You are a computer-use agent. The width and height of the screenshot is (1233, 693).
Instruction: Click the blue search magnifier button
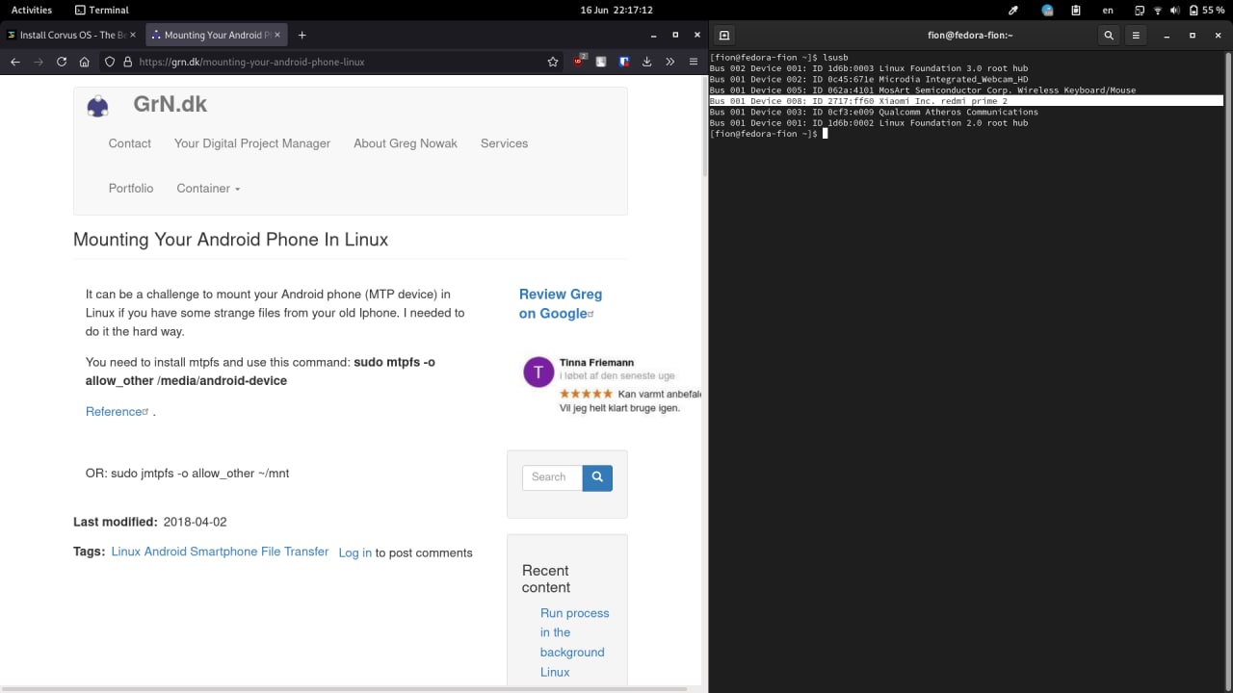597,477
